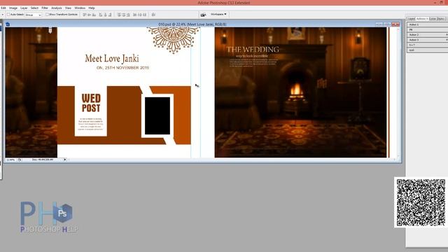The width and height of the screenshot is (448, 252).
Task: Click the fireplace flame in right page
Action: pyautogui.click(x=296, y=90)
